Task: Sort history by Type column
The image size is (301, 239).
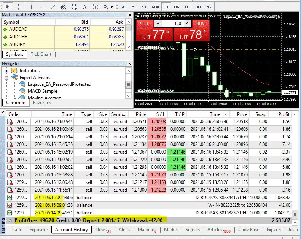Action: pyautogui.click(x=84, y=114)
